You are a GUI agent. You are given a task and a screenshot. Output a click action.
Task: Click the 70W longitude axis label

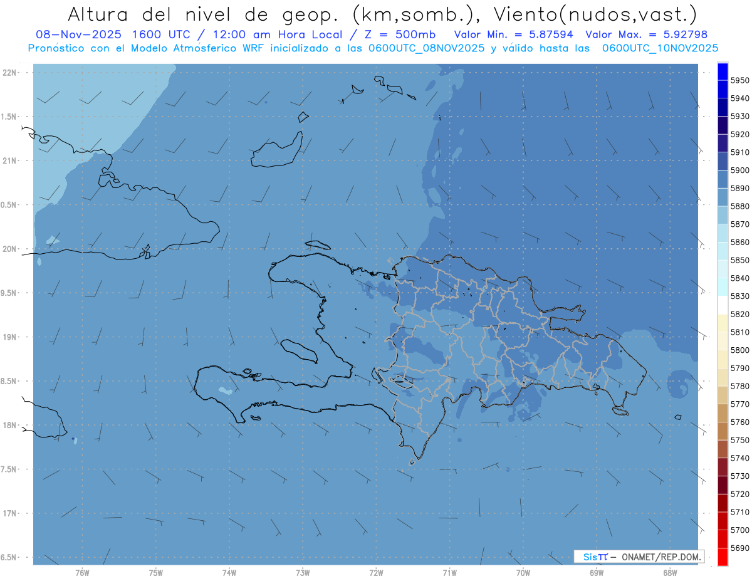coord(523,572)
